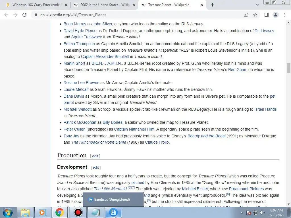Click the browser forward arrow
The width and height of the screenshot is (291, 218).
15,15
